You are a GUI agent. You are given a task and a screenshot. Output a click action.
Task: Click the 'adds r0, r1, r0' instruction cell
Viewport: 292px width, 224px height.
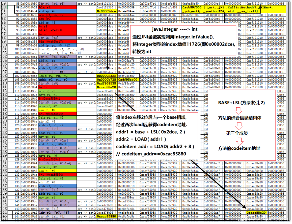pos(58,79)
